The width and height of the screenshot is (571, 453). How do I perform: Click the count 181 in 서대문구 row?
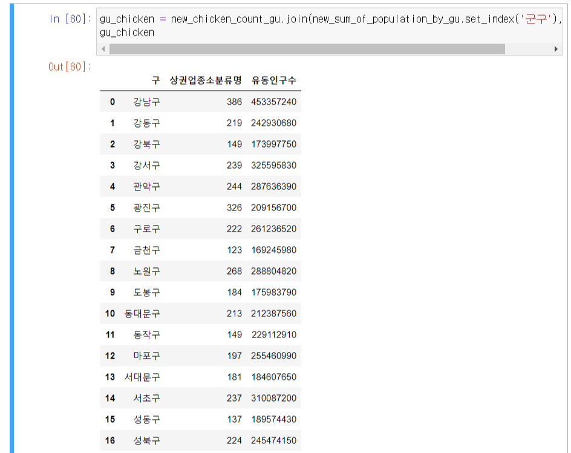234,377
